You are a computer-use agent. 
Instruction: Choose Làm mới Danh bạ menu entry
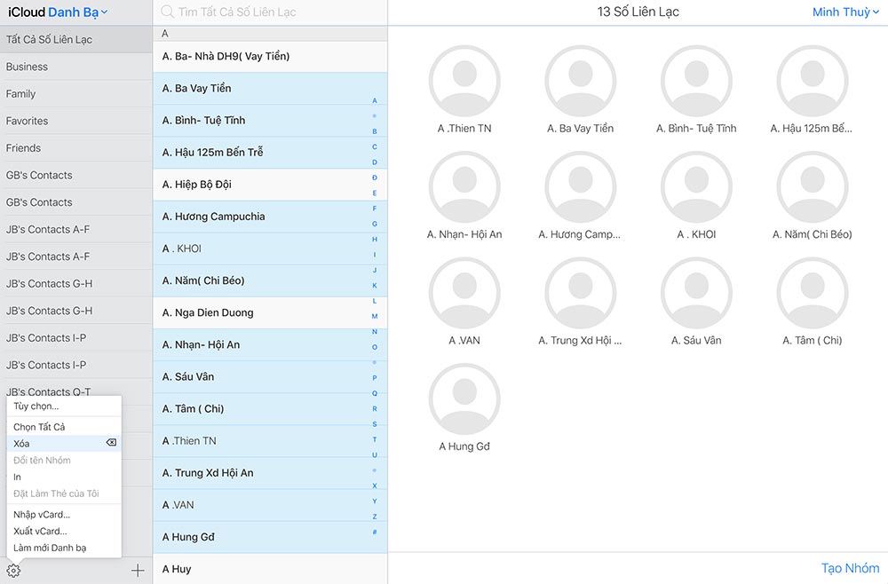[x=64, y=548]
